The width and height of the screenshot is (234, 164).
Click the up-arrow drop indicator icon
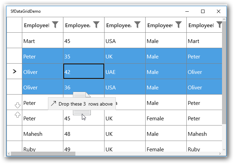click(x=17, y=114)
